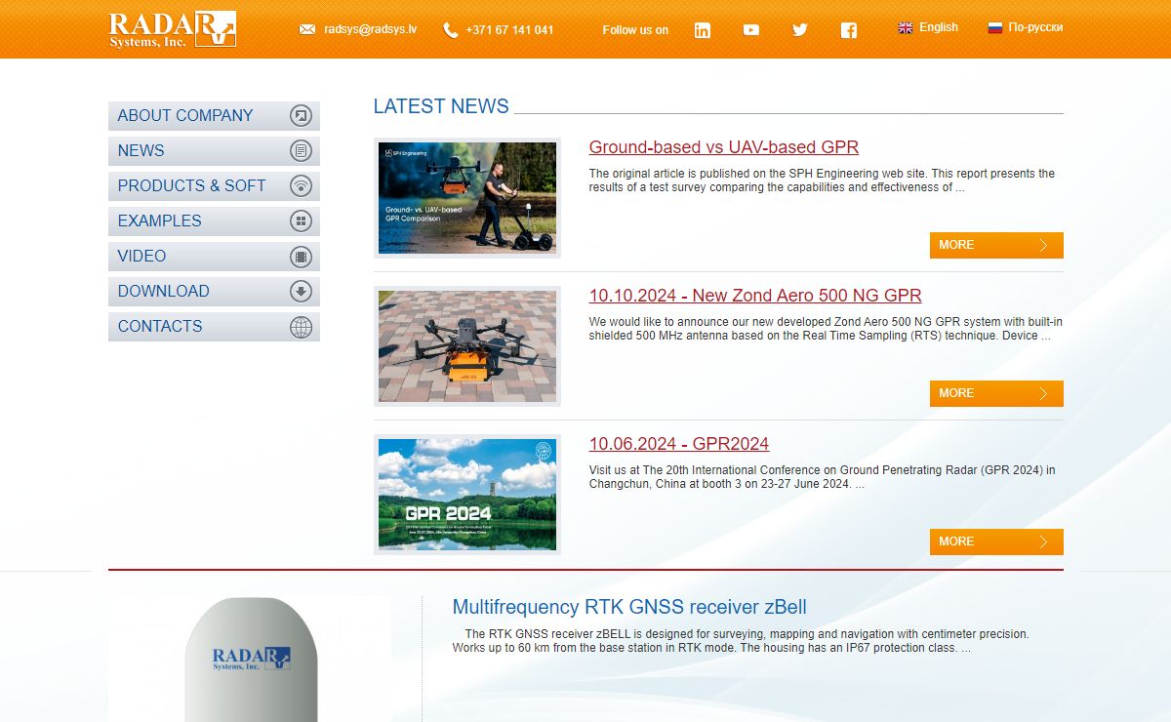
Task: Open Ground-based vs UAV-based GPR article
Action: pos(724,147)
